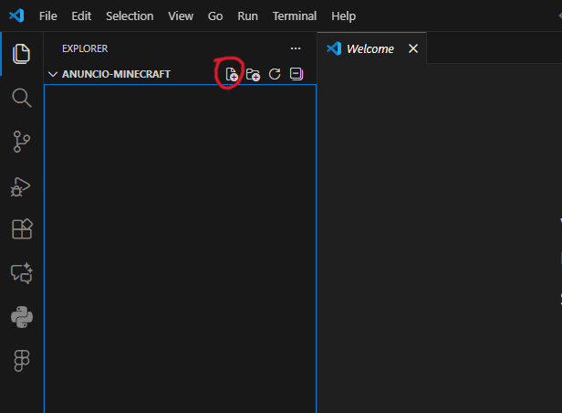
Task: Close the Welcome tab
Action: tap(413, 48)
